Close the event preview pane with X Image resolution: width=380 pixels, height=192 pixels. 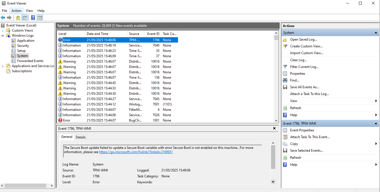pyautogui.click(x=274, y=128)
